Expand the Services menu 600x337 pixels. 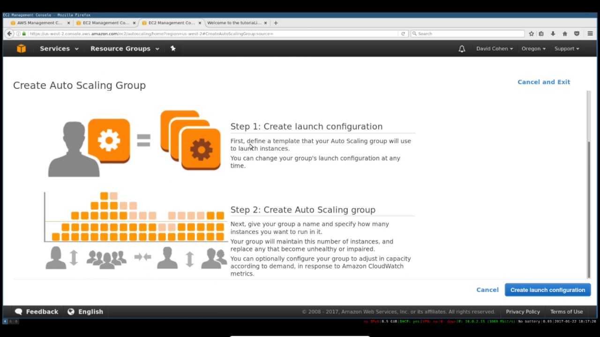[59, 49]
